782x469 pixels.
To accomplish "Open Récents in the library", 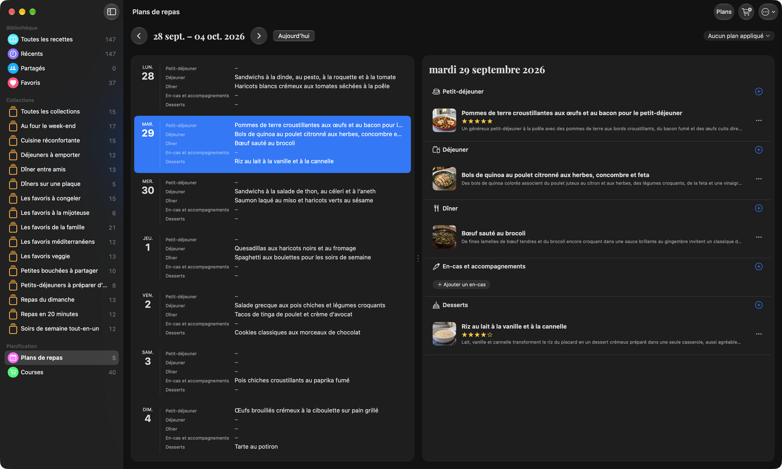I will click(62, 54).
